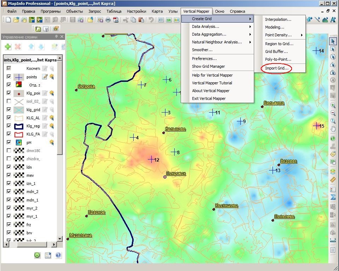This screenshot has width=339, height=271.
Task: Click the layer list down scroll arrow
Action: pos(60,239)
